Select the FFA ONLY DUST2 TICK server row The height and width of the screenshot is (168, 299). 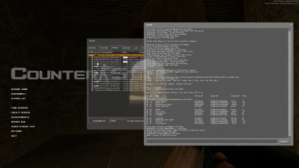coord(116,64)
